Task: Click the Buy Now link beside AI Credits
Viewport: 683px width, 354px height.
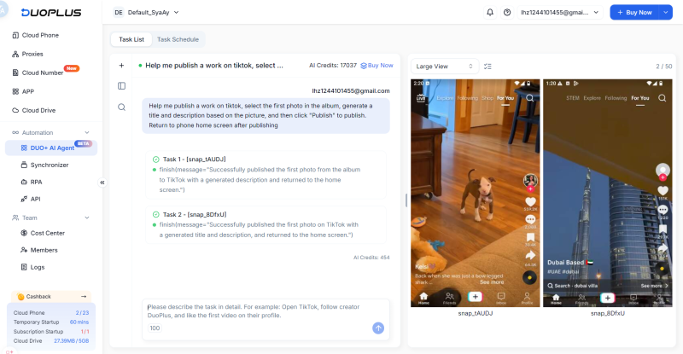Action: [377, 65]
